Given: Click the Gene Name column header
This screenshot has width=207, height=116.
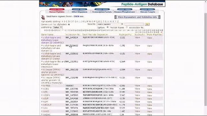Looking at the screenshot, I should point(47,34).
